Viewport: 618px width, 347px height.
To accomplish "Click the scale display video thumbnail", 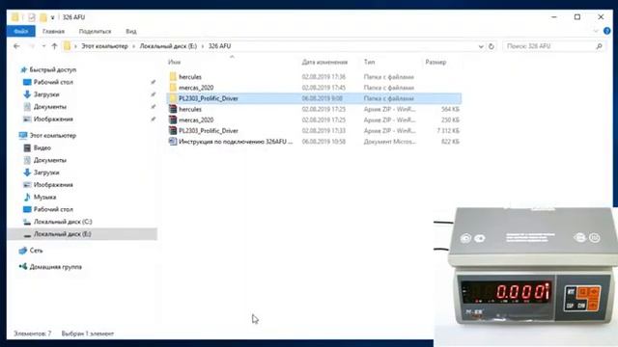I will [525, 277].
